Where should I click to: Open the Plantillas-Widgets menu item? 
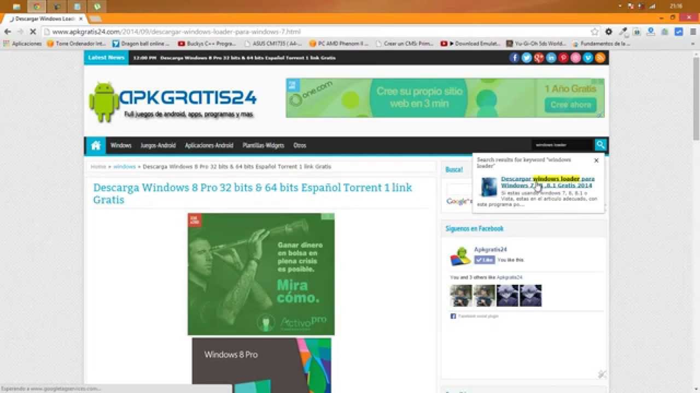point(264,145)
